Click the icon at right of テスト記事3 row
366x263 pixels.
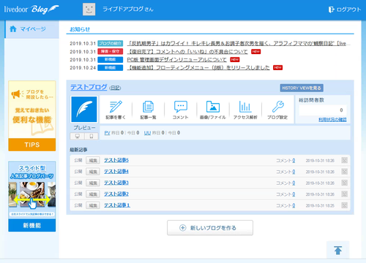click(344, 183)
